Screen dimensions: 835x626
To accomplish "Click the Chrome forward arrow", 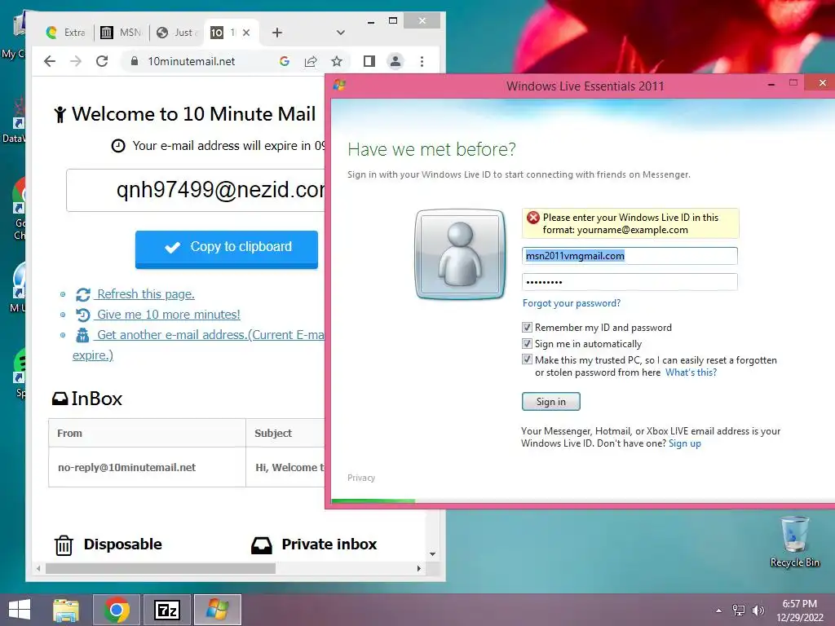I will pyautogui.click(x=76, y=61).
